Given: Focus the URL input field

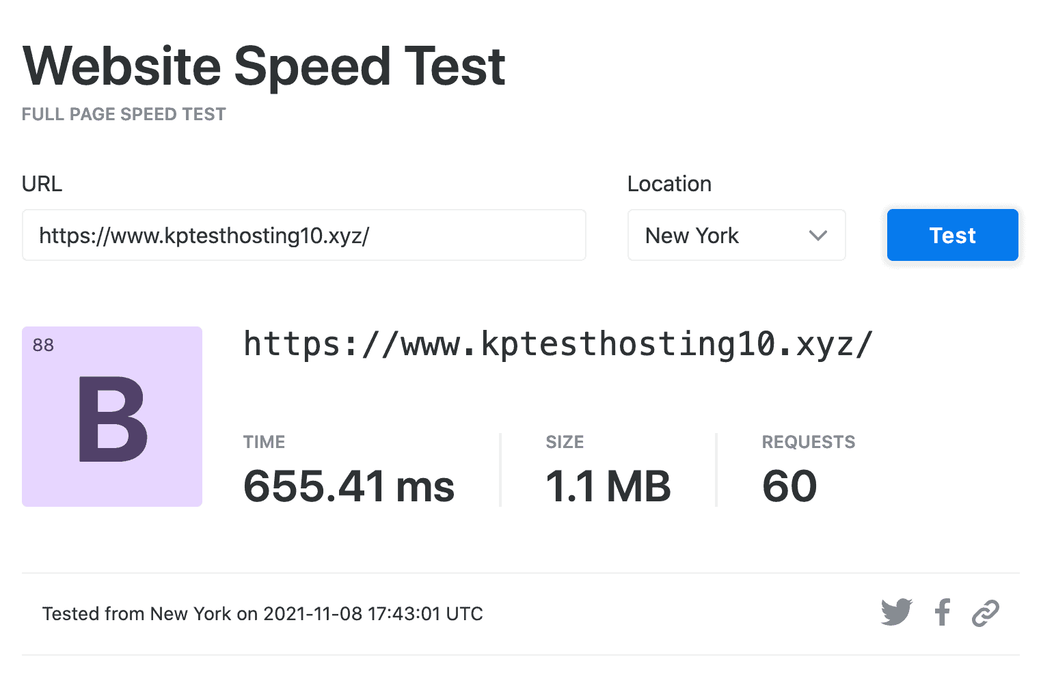Looking at the screenshot, I should click(x=303, y=236).
